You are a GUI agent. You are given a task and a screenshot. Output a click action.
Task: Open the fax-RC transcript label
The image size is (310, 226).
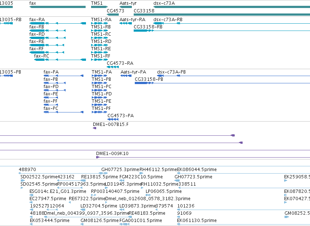tap(42, 56)
